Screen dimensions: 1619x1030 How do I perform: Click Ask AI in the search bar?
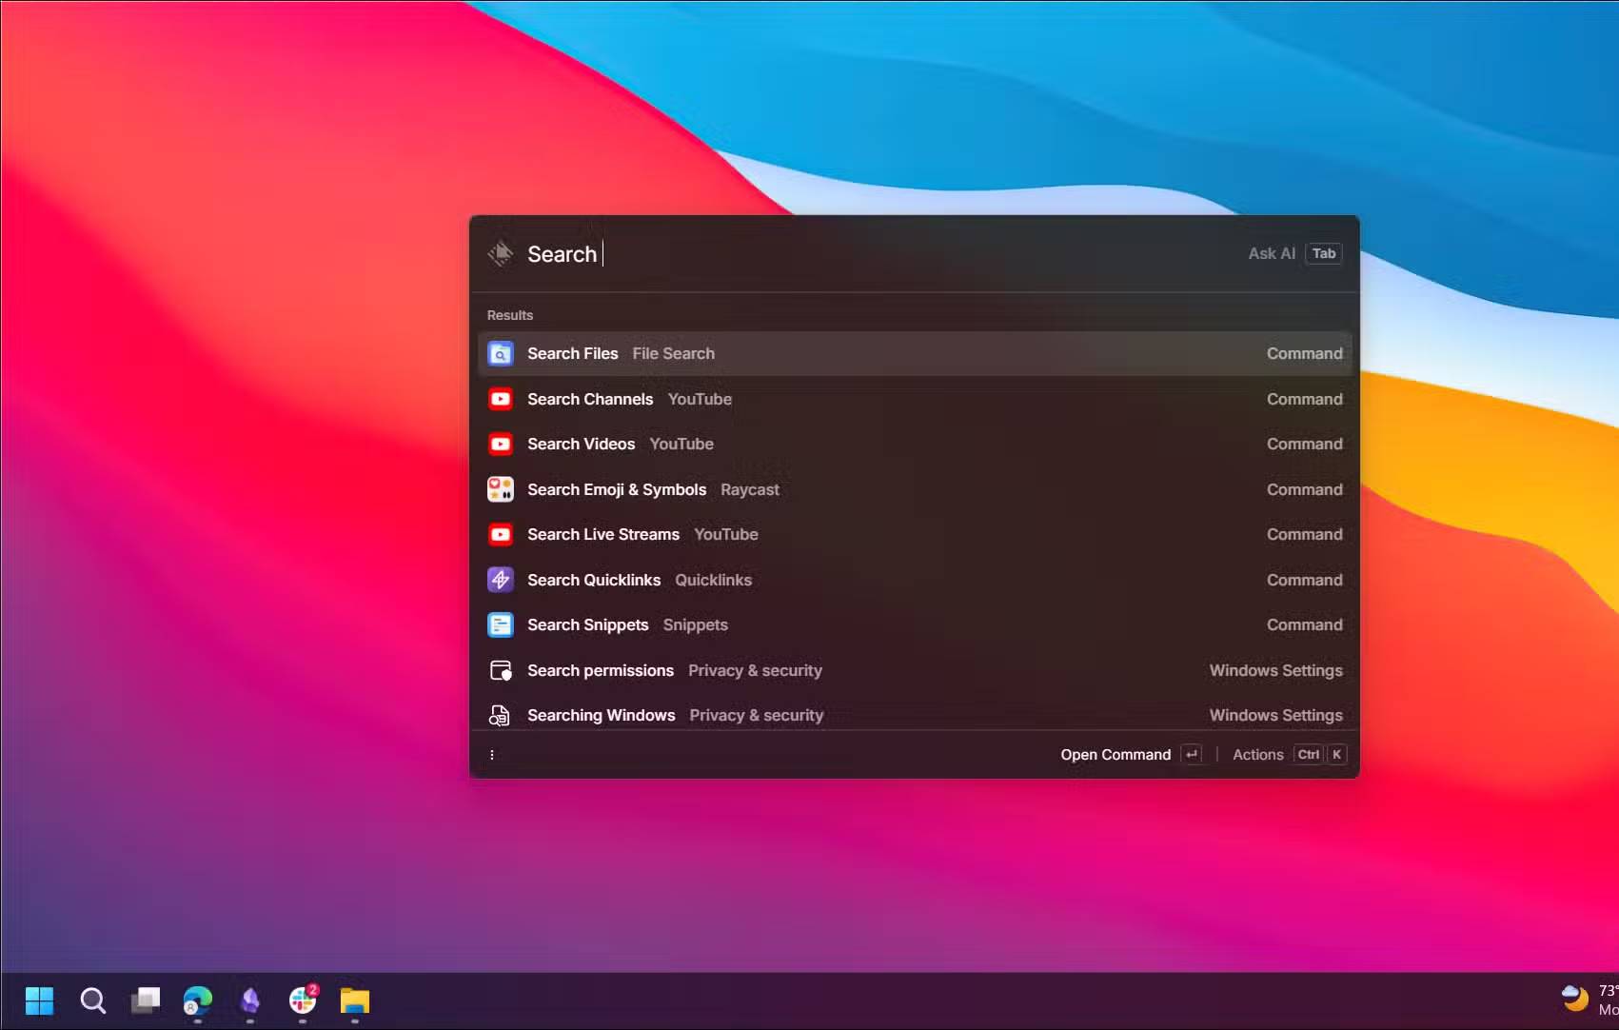(x=1271, y=253)
